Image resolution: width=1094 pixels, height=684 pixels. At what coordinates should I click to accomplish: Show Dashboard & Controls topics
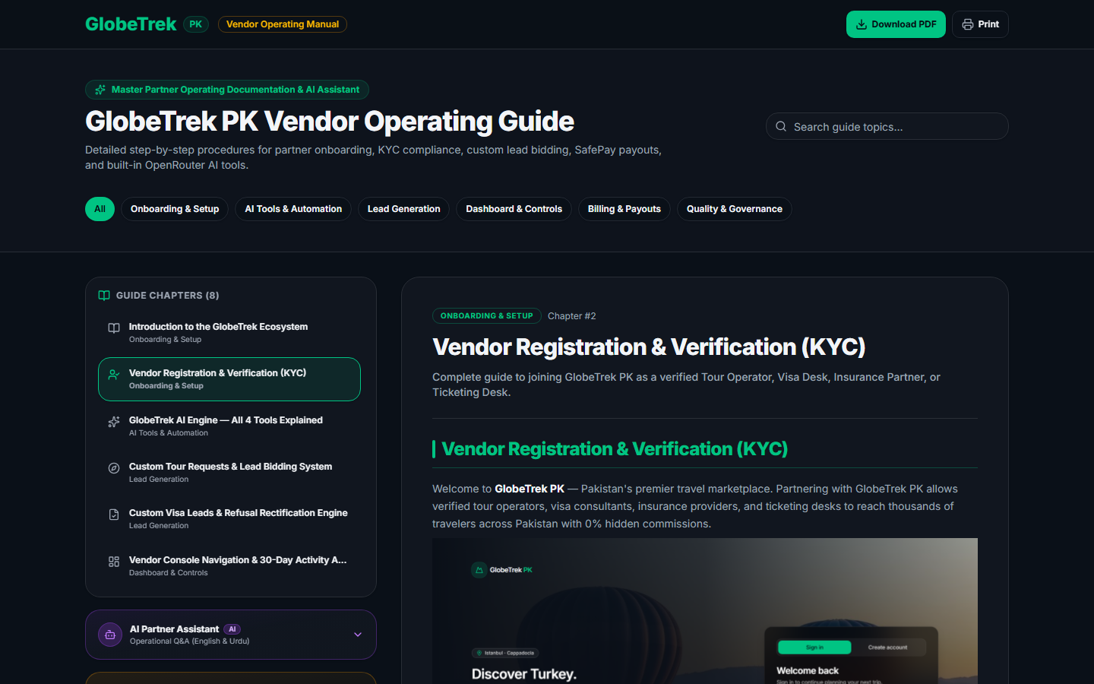(514, 209)
